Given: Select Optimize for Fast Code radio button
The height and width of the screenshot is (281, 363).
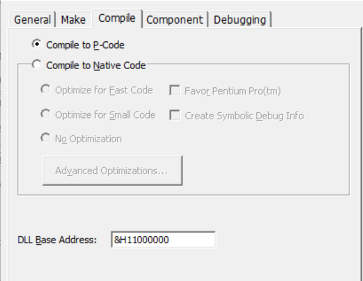Looking at the screenshot, I should click(46, 90).
